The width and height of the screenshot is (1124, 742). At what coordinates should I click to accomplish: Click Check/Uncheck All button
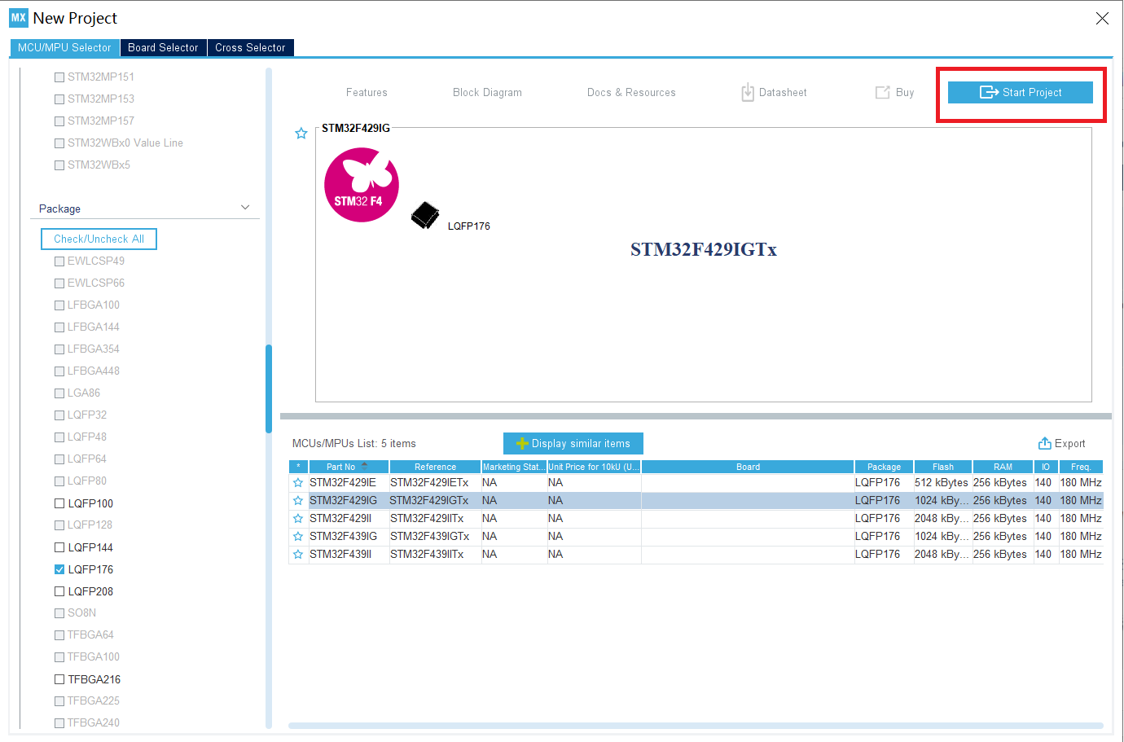[99, 239]
